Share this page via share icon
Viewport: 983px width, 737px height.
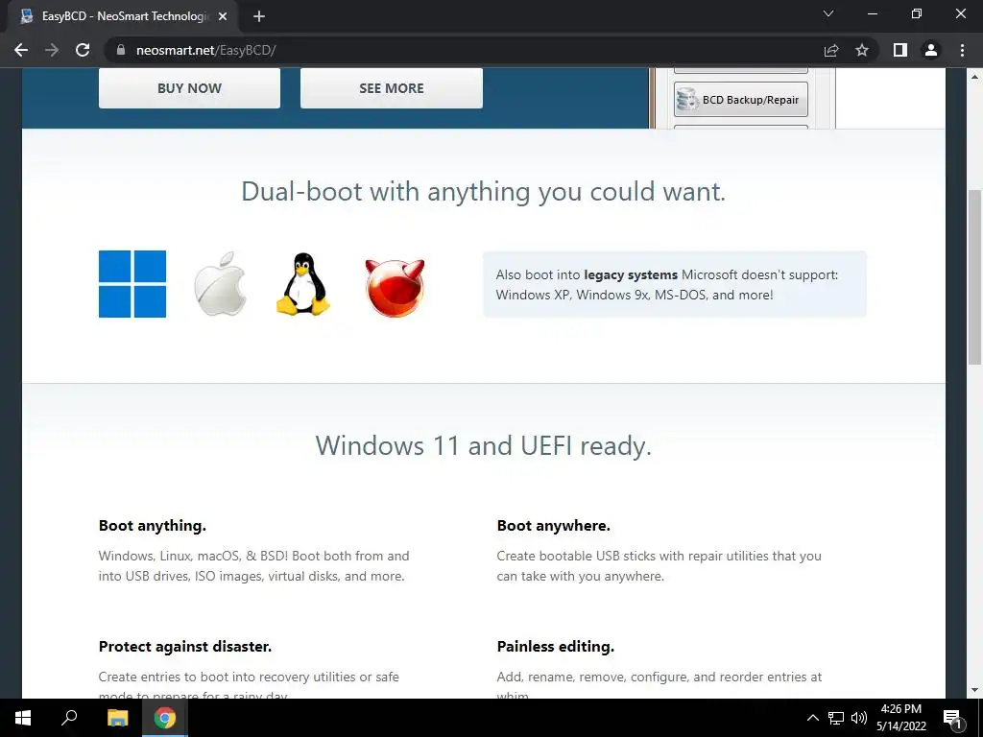point(831,50)
